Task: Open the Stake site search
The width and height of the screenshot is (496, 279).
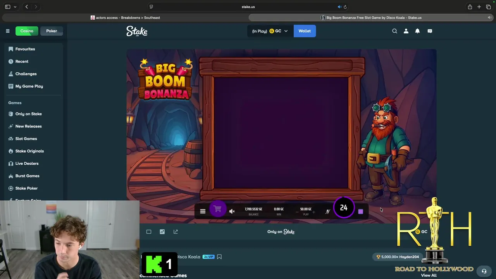Action: (x=394, y=31)
